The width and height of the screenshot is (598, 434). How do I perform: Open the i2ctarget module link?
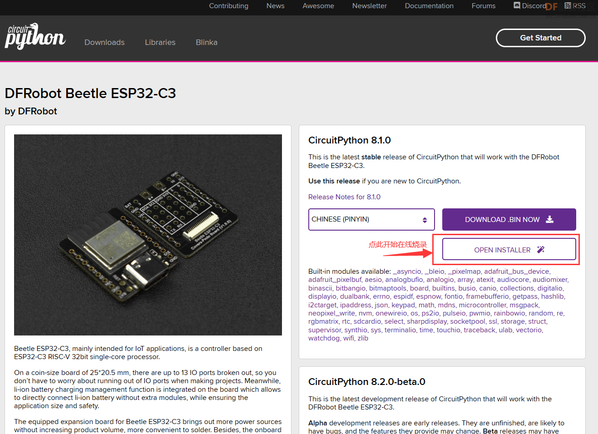[x=322, y=305]
